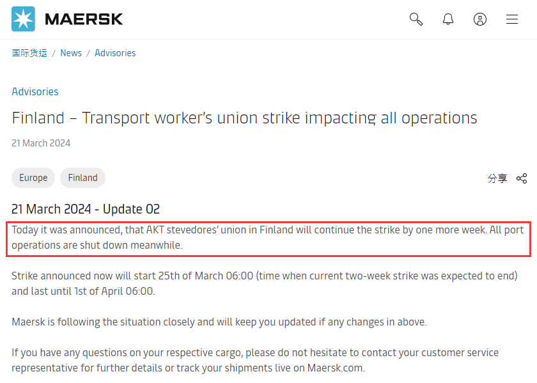Click the 分享 share label
Viewport: 537px width, 383px height.
coord(497,178)
